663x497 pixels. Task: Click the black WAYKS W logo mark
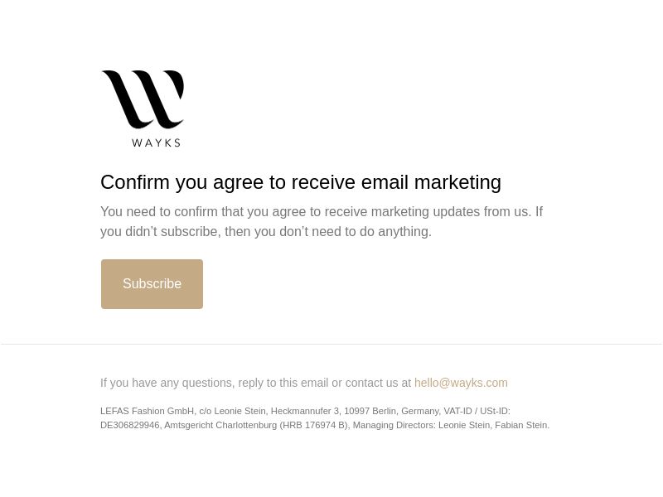point(143,99)
